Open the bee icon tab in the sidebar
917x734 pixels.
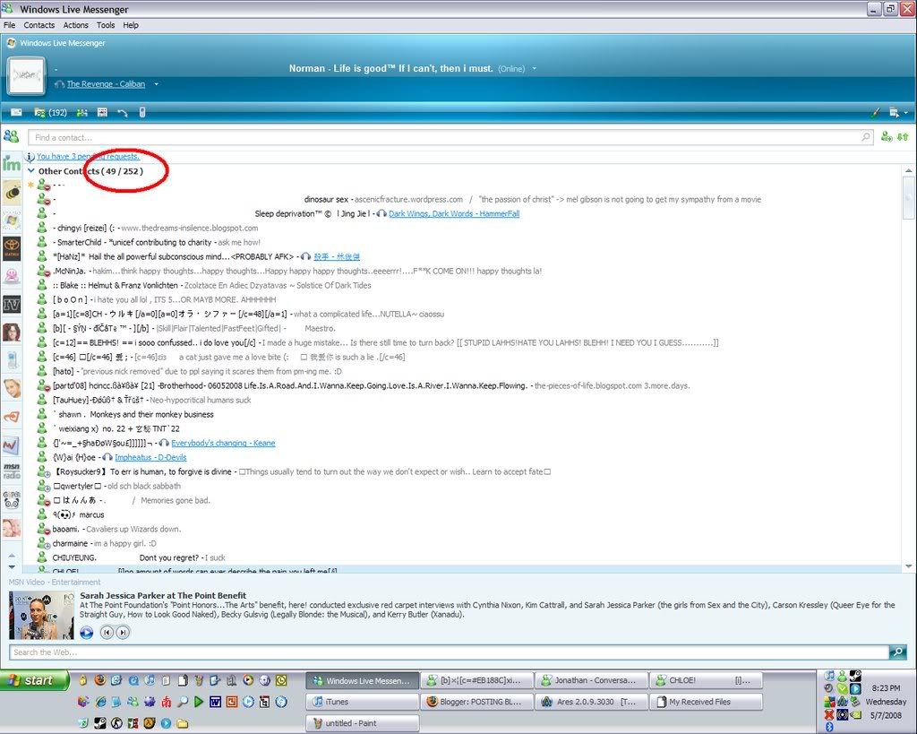coord(12,192)
